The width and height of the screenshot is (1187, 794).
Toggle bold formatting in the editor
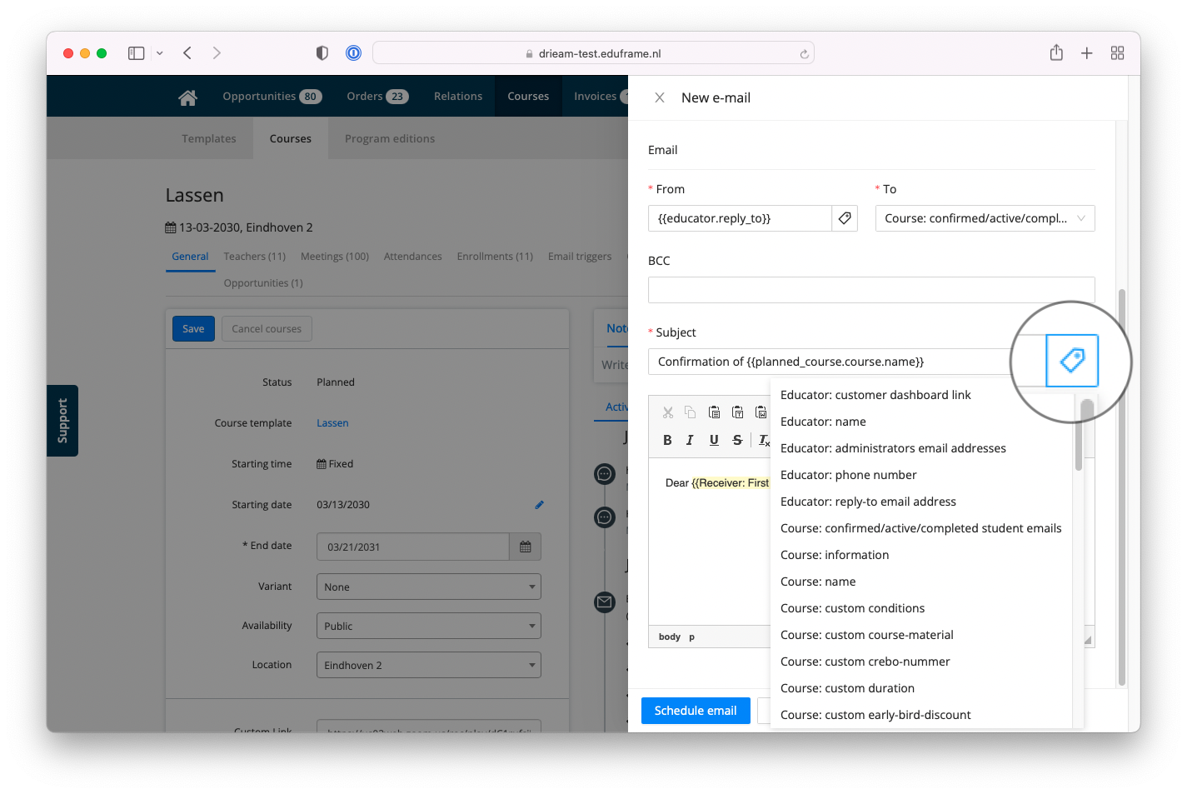pyautogui.click(x=667, y=440)
